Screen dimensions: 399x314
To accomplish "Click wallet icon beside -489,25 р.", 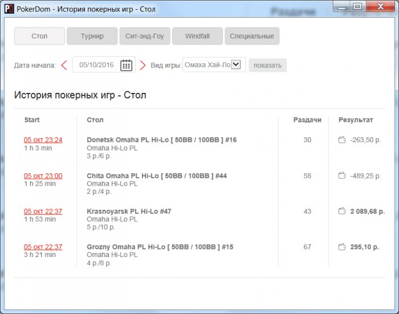I will (x=342, y=176).
